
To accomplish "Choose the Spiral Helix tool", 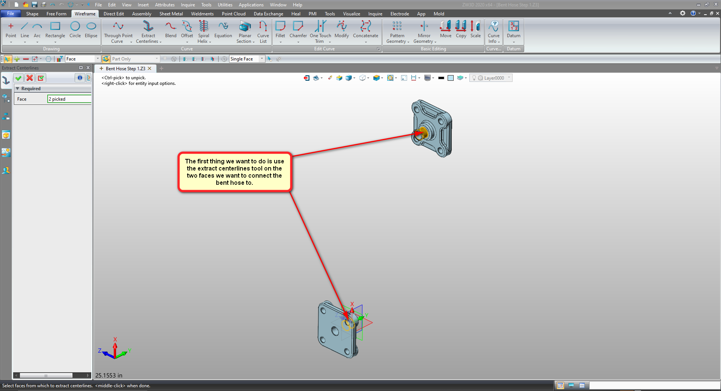I will pyautogui.click(x=204, y=32).
